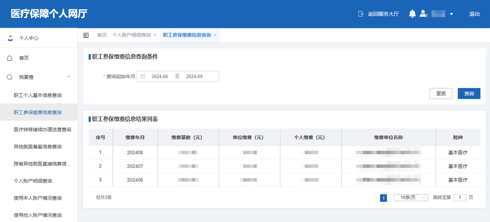The image size is (490, 222).
Task: Return to service hall via 返回服务大厅 link
Action: tap(383, 14)
